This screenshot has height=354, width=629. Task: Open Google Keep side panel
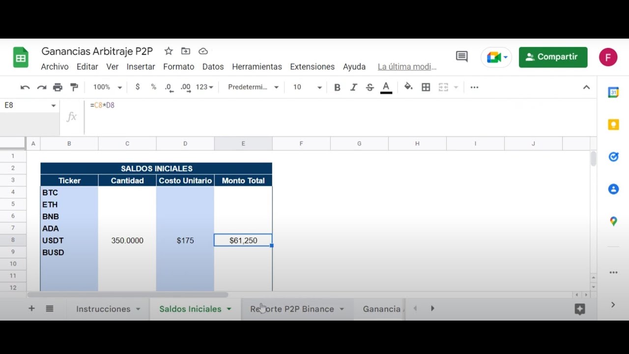click(x=613, y=124)
